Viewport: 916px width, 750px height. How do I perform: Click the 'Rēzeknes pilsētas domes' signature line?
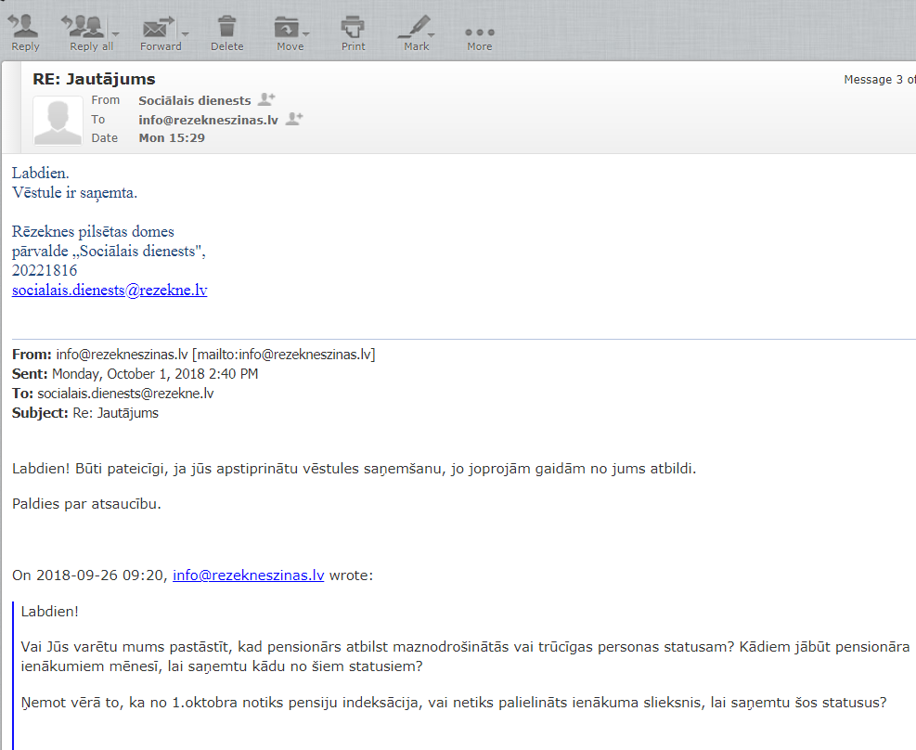(93, 232)
